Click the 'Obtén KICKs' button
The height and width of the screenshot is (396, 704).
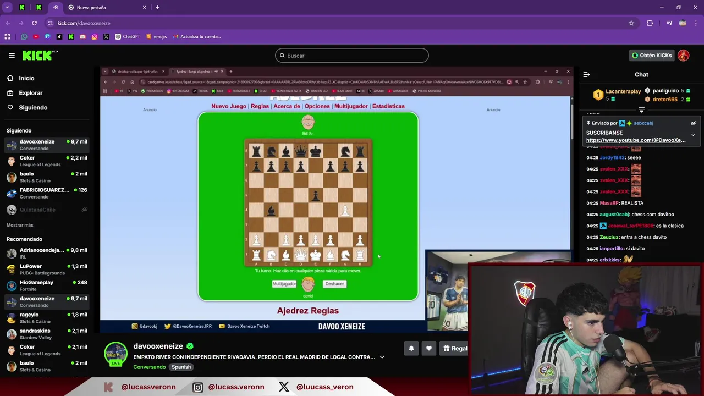[x=652, y=56]
